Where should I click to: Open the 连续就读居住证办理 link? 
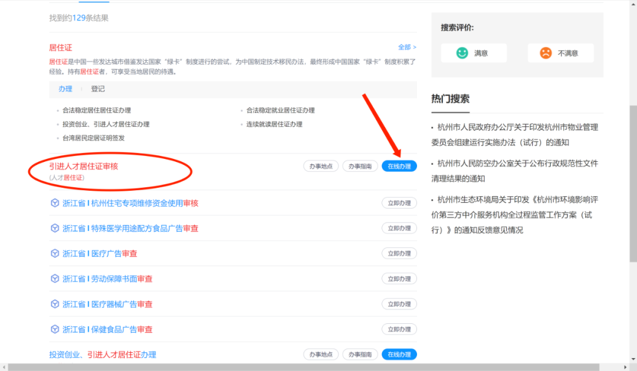click(274, 124)
